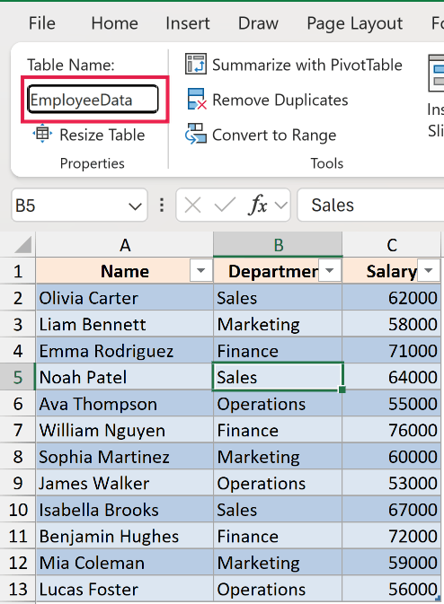
Task: Select column B header
Action: tap(278, 245)
